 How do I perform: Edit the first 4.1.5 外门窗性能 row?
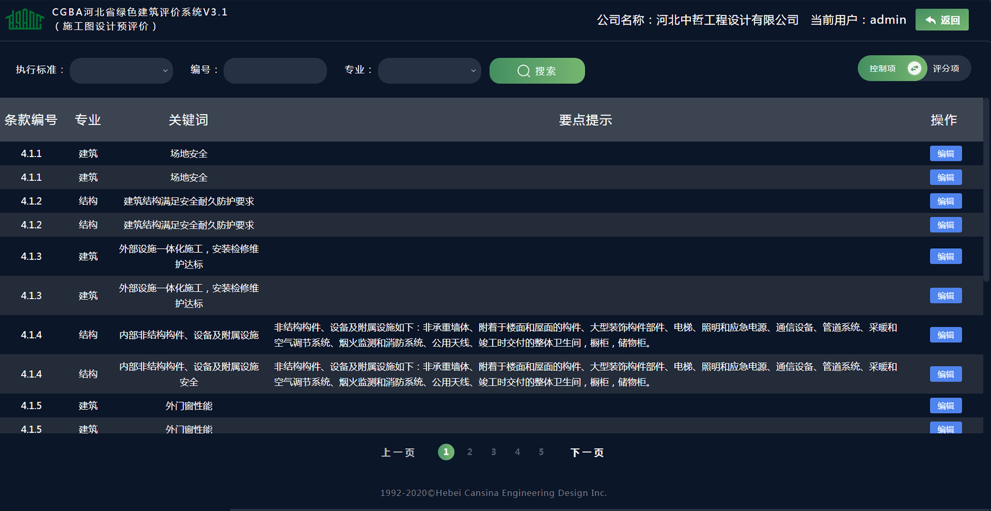pos(945,405)
